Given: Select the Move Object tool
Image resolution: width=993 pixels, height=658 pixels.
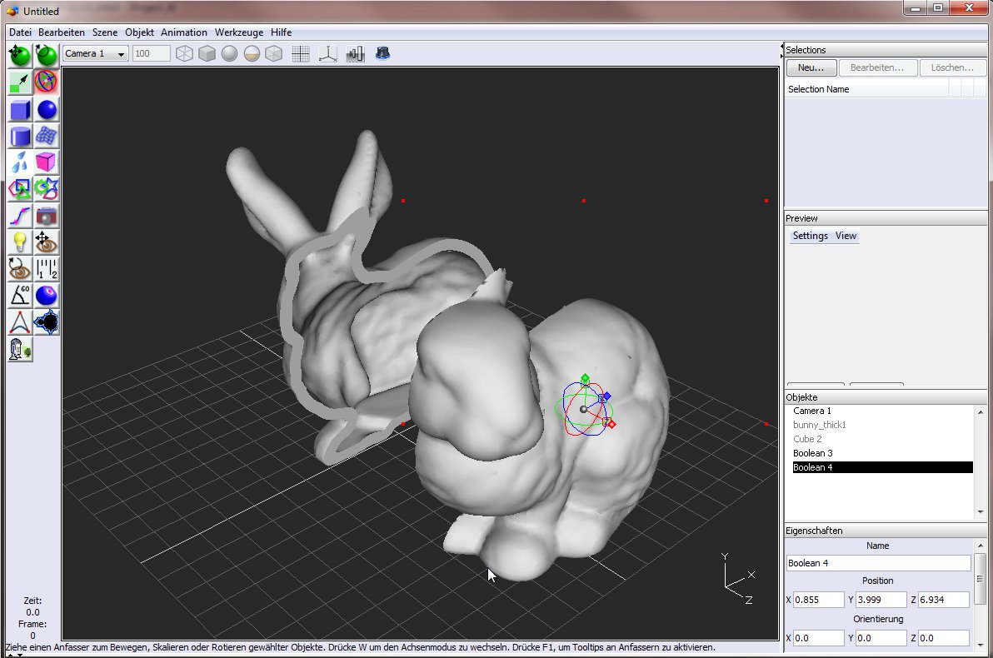Looking at the screenshot, I should point(20,55).
